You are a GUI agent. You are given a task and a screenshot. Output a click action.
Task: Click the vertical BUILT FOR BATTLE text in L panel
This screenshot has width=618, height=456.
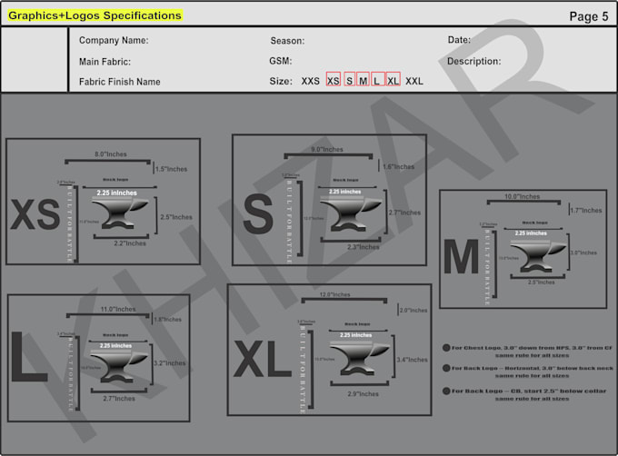[x=71, y=375]
